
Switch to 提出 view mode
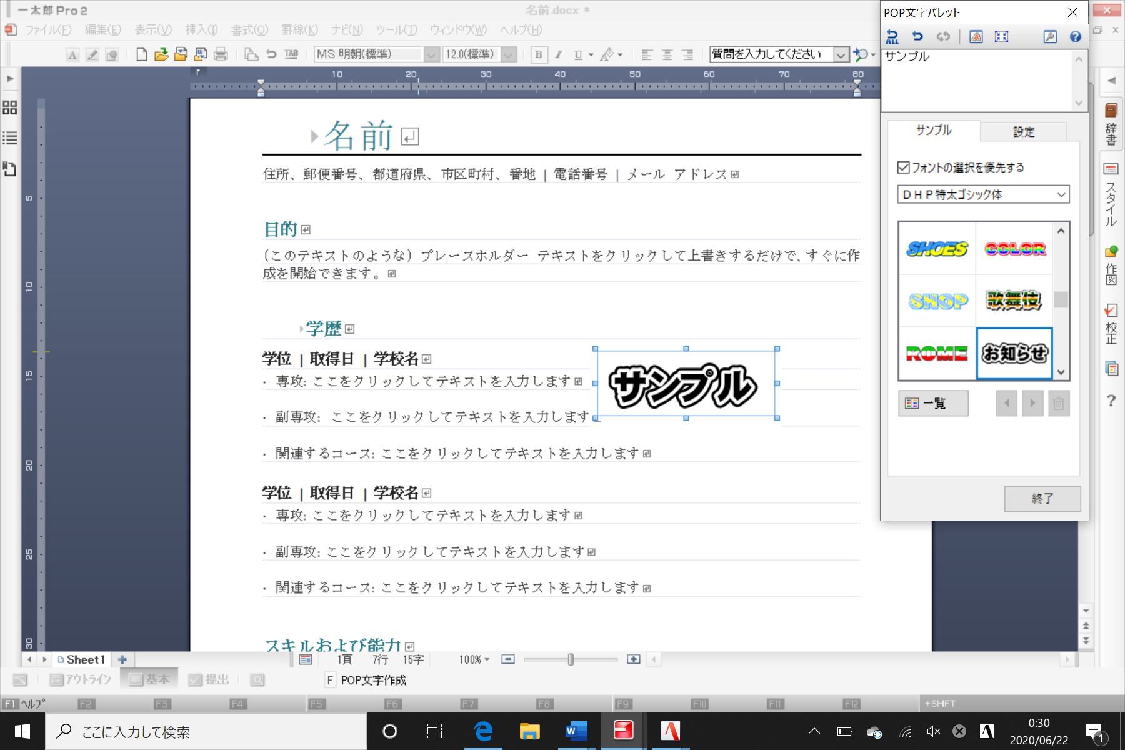[x=209, y=679]
